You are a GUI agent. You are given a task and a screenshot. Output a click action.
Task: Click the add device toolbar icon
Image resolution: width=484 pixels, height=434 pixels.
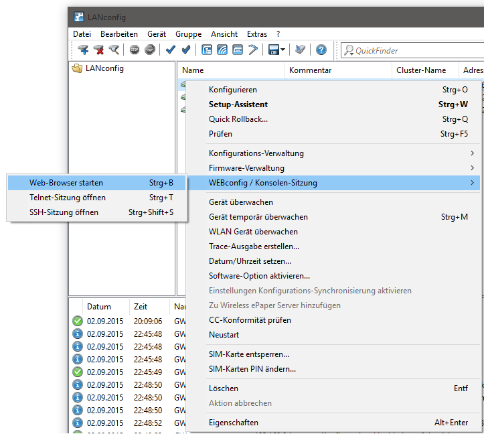[x=83, y=50]
